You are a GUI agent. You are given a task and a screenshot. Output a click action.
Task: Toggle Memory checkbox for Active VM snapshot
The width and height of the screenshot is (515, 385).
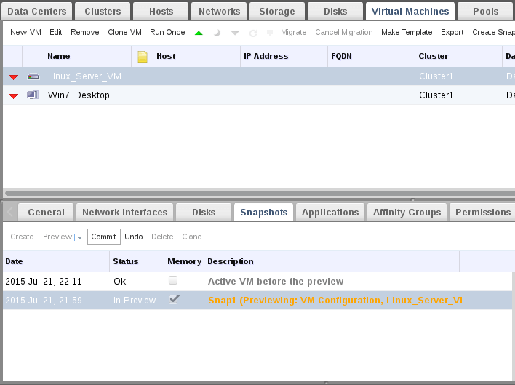pyautogui.click(x=173, y=280)
